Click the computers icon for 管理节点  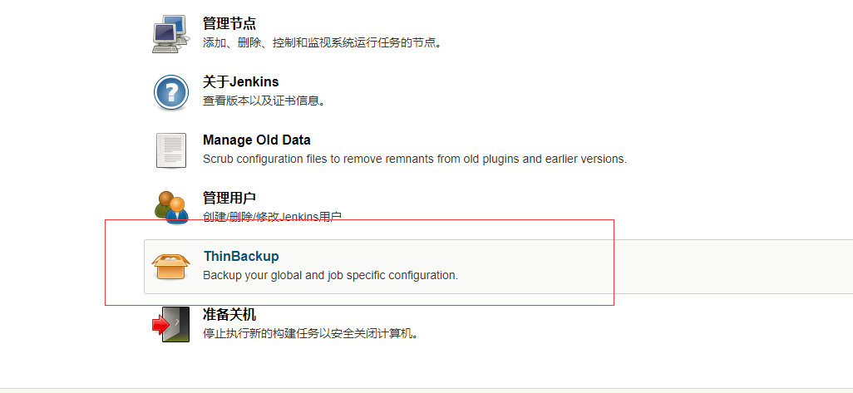(170, 34)
